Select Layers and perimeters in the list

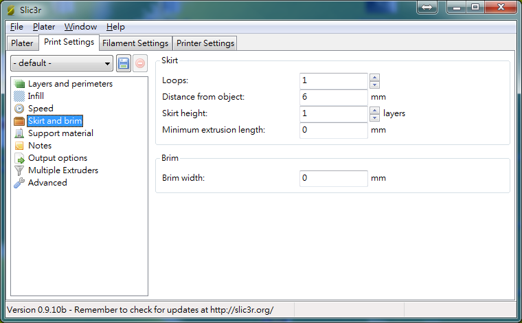(70, 84)
